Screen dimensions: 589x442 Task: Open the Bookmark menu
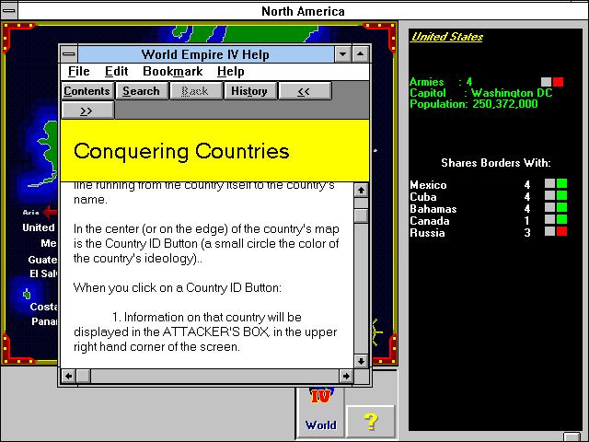coord(173,72)
